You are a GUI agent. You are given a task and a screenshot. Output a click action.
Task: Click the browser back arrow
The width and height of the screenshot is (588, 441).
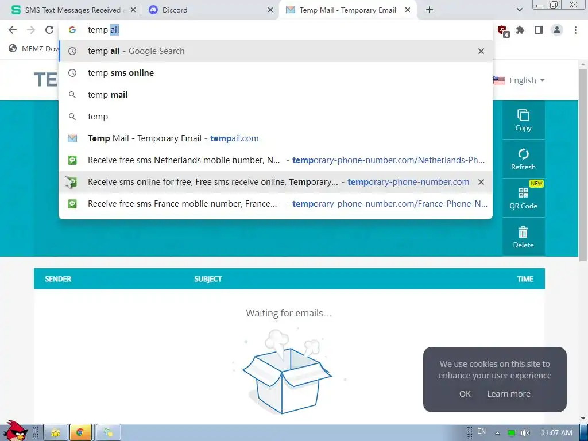point(13,30)
